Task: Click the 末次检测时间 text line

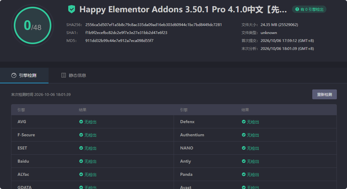Action: click(x=41, y=95)
